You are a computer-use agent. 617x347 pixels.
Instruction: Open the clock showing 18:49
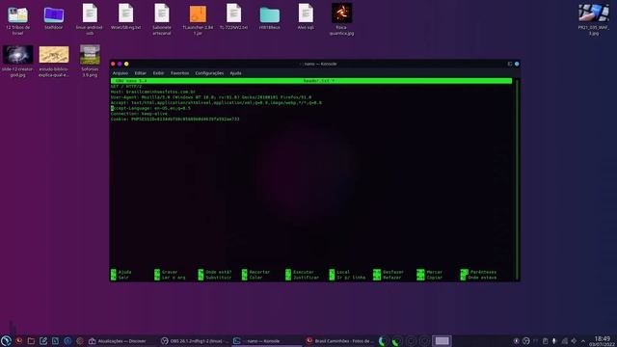[603, 341]
